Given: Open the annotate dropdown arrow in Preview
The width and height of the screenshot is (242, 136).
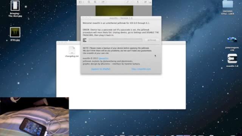Looking at the screenshot, I should [x=132, y=2].
